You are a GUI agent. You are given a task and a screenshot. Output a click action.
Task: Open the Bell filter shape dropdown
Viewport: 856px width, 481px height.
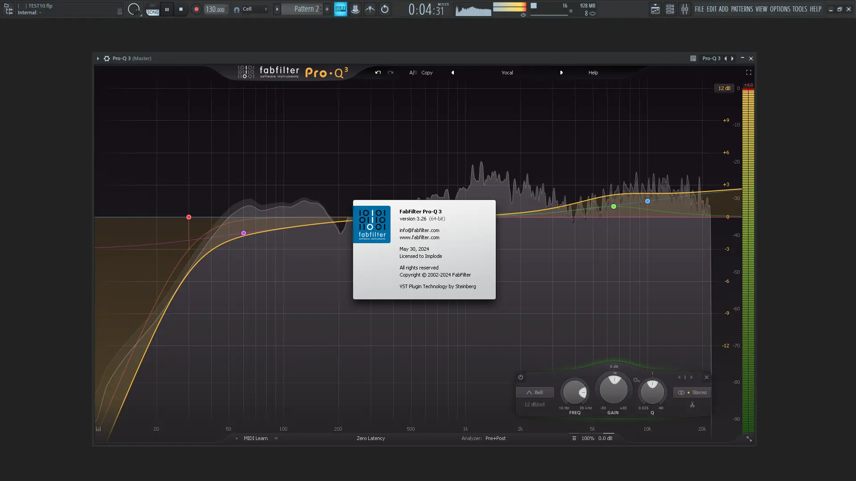[535, 392]
